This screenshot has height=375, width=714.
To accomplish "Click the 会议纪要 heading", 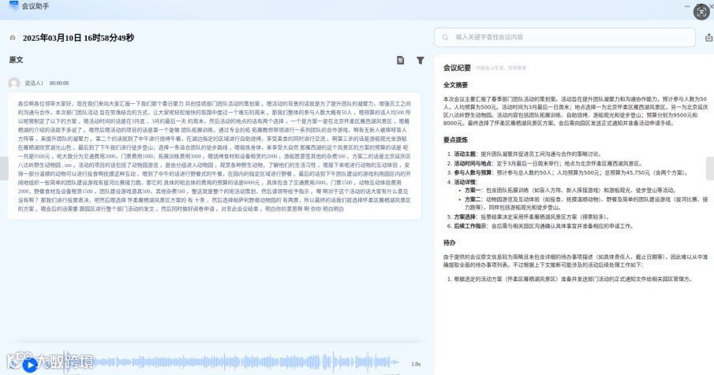I will coord(457,68).
